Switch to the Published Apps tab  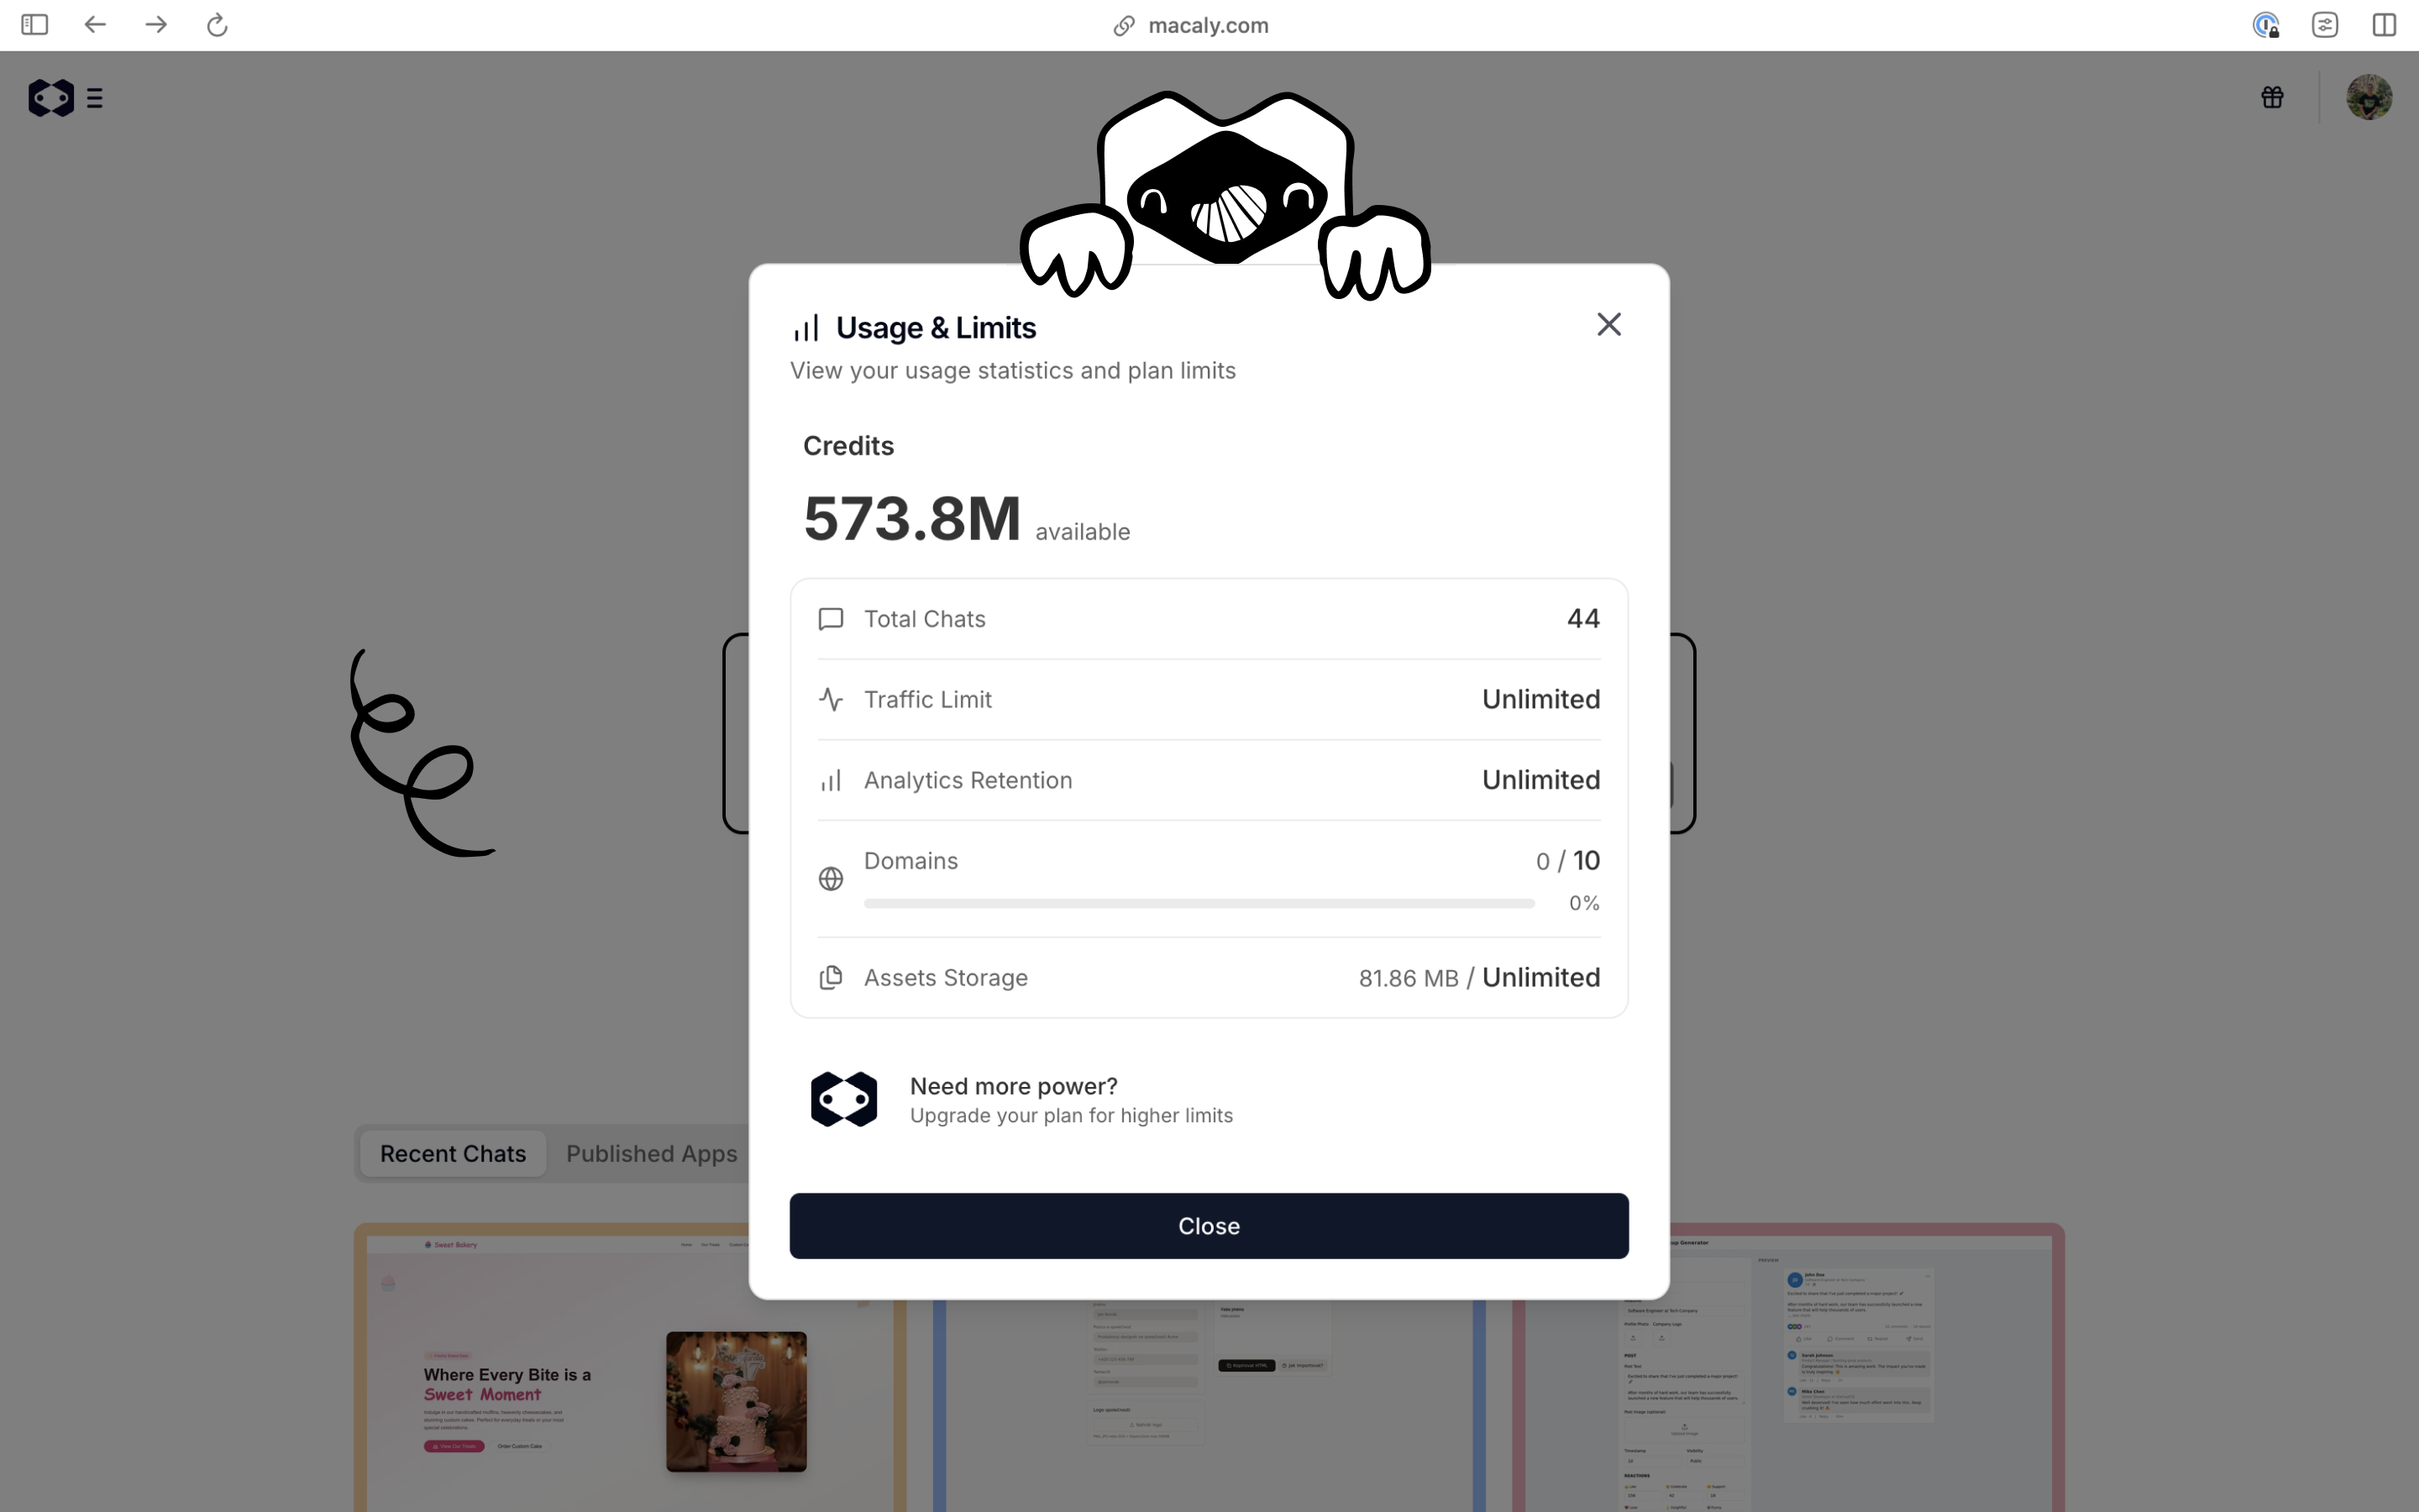[x=652, y=1153]
